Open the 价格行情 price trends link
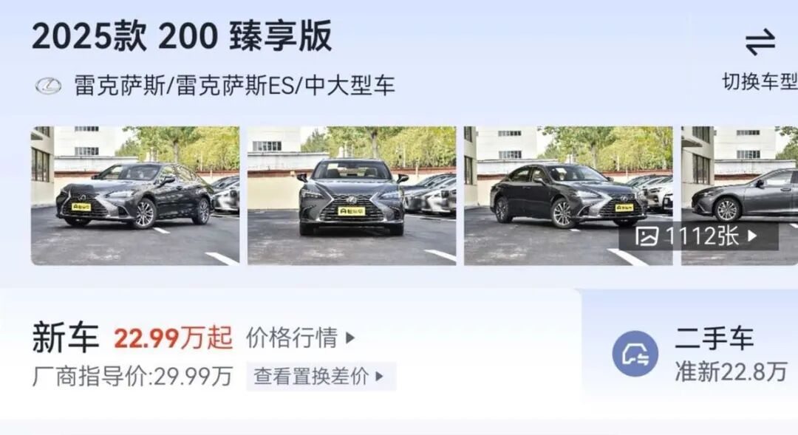This screenshot has height=435, width=798. point(300,338)
